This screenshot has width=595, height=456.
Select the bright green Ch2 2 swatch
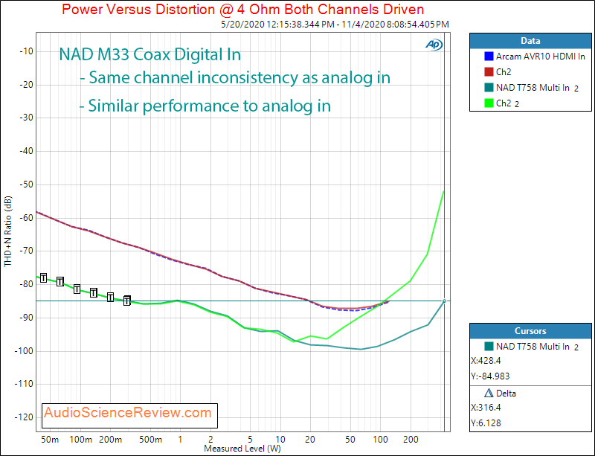(x=489, y=103)
